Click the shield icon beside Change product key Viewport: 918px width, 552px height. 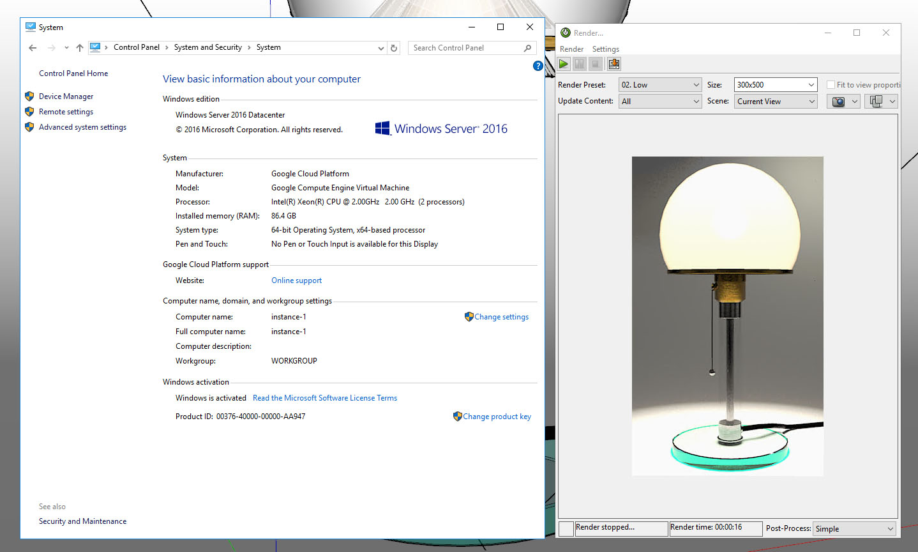tap(458, 416)
